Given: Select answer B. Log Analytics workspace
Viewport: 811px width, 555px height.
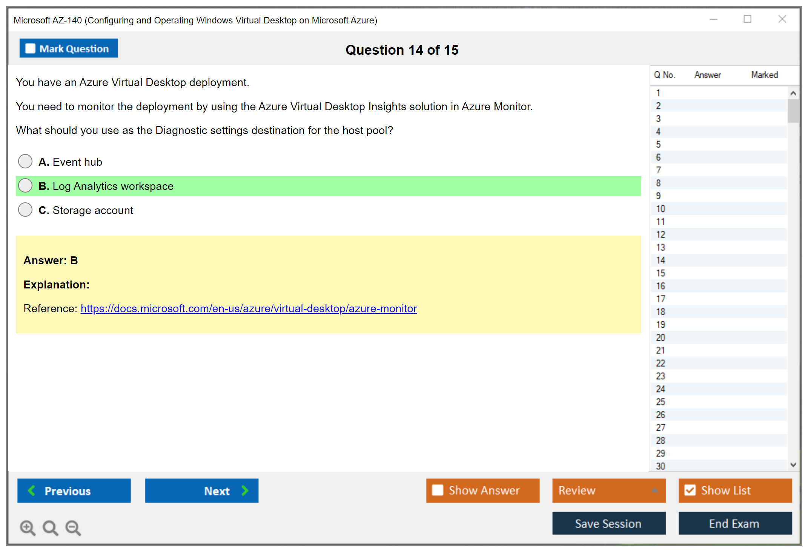Looking at the screenshot, I should tap(25, 185).
